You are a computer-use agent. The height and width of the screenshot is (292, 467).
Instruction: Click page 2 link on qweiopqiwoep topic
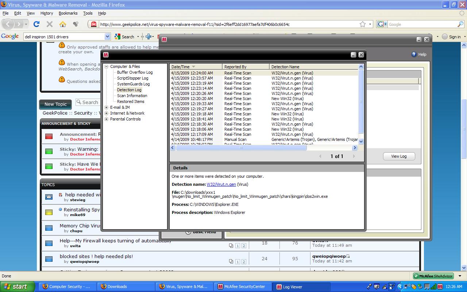tap(244, 261)
